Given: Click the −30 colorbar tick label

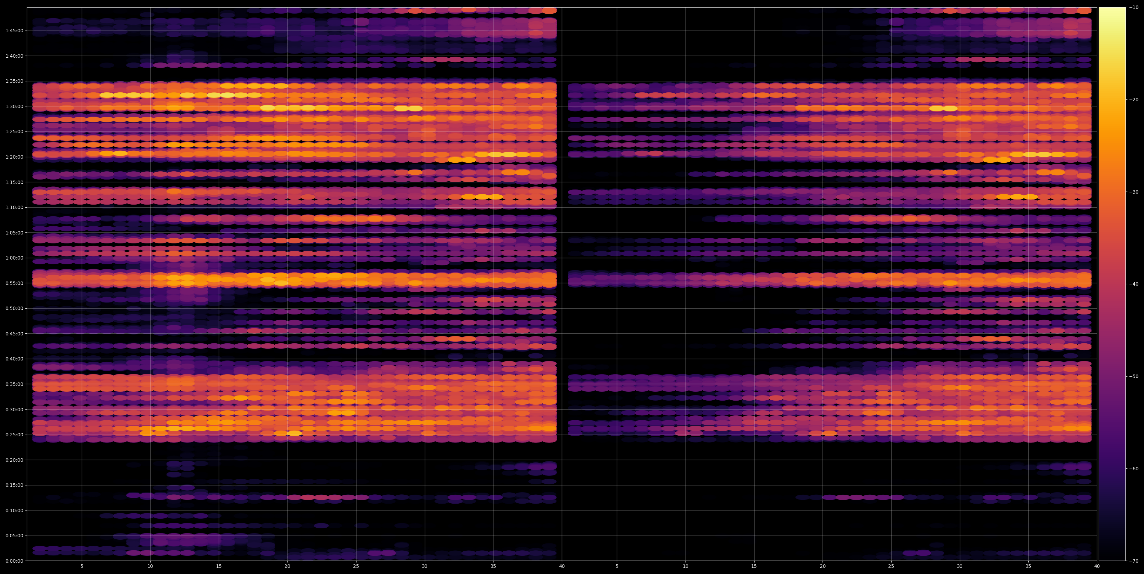Looking at the screenshot, I should point(1134,192).
